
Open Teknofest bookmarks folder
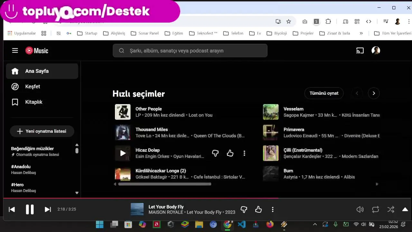pos(203,33)
